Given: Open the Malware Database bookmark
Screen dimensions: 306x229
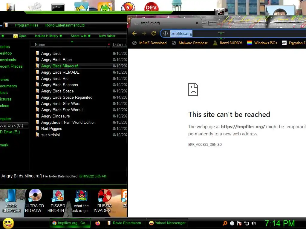Looking at the screenshot, I should point(190,43).
